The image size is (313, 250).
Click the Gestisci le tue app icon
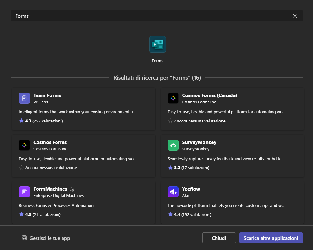[x=24, y=238]
